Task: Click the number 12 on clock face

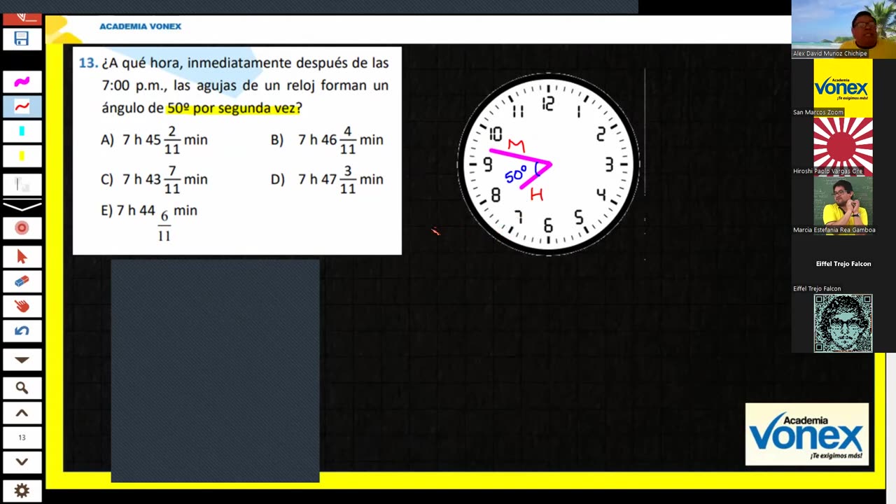Action: point(548,104)
